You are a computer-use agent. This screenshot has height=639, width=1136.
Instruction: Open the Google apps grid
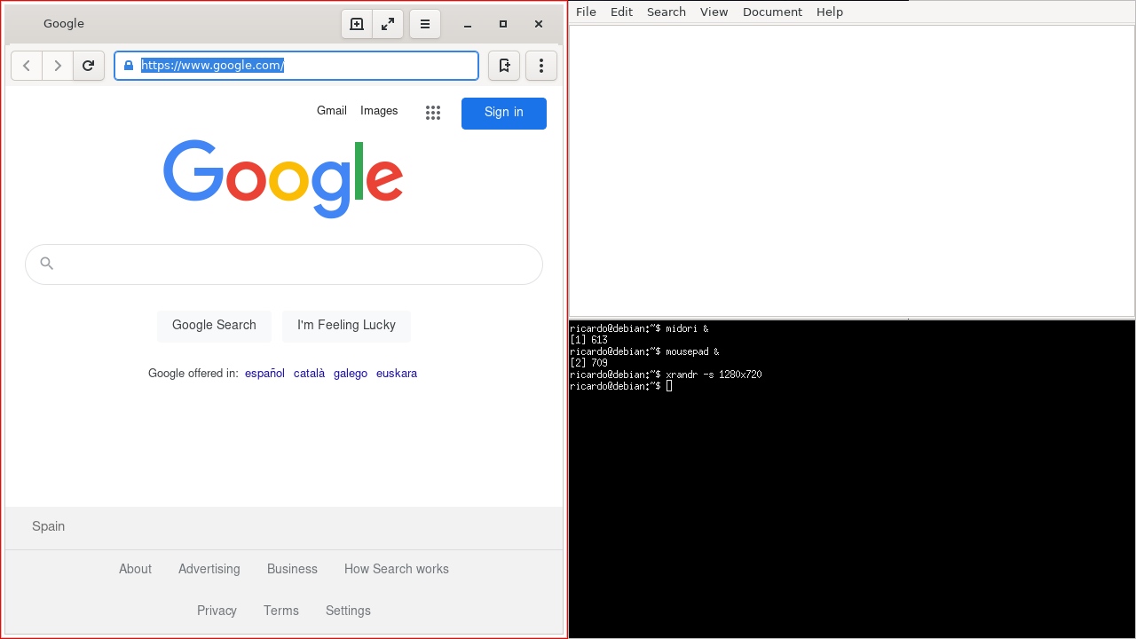pyautogui.click(x=433, y=113)
